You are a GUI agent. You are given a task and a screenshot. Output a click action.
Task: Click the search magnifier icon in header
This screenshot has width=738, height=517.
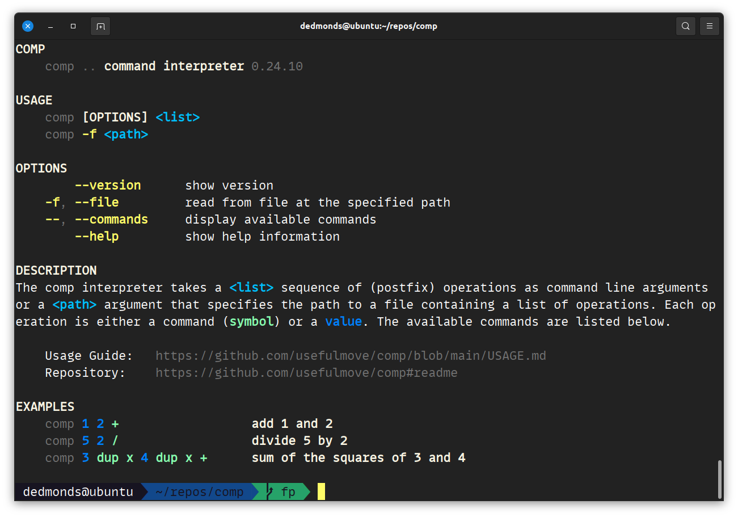tap(685, 26)
